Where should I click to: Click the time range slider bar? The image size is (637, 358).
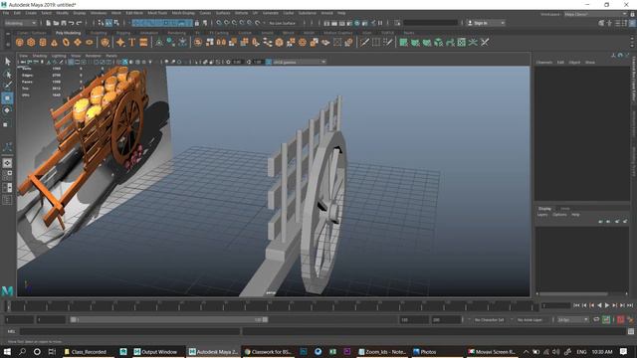coord(169,320)
